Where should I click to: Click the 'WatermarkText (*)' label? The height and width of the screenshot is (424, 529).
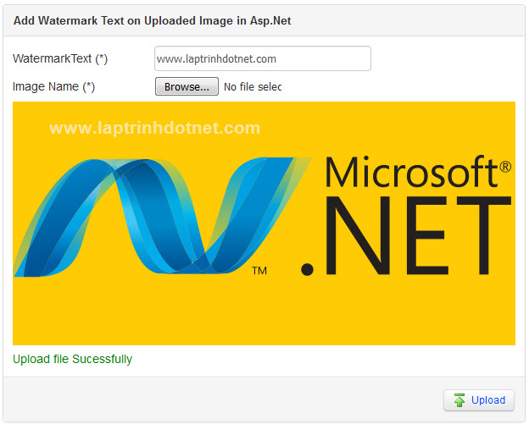60,58
